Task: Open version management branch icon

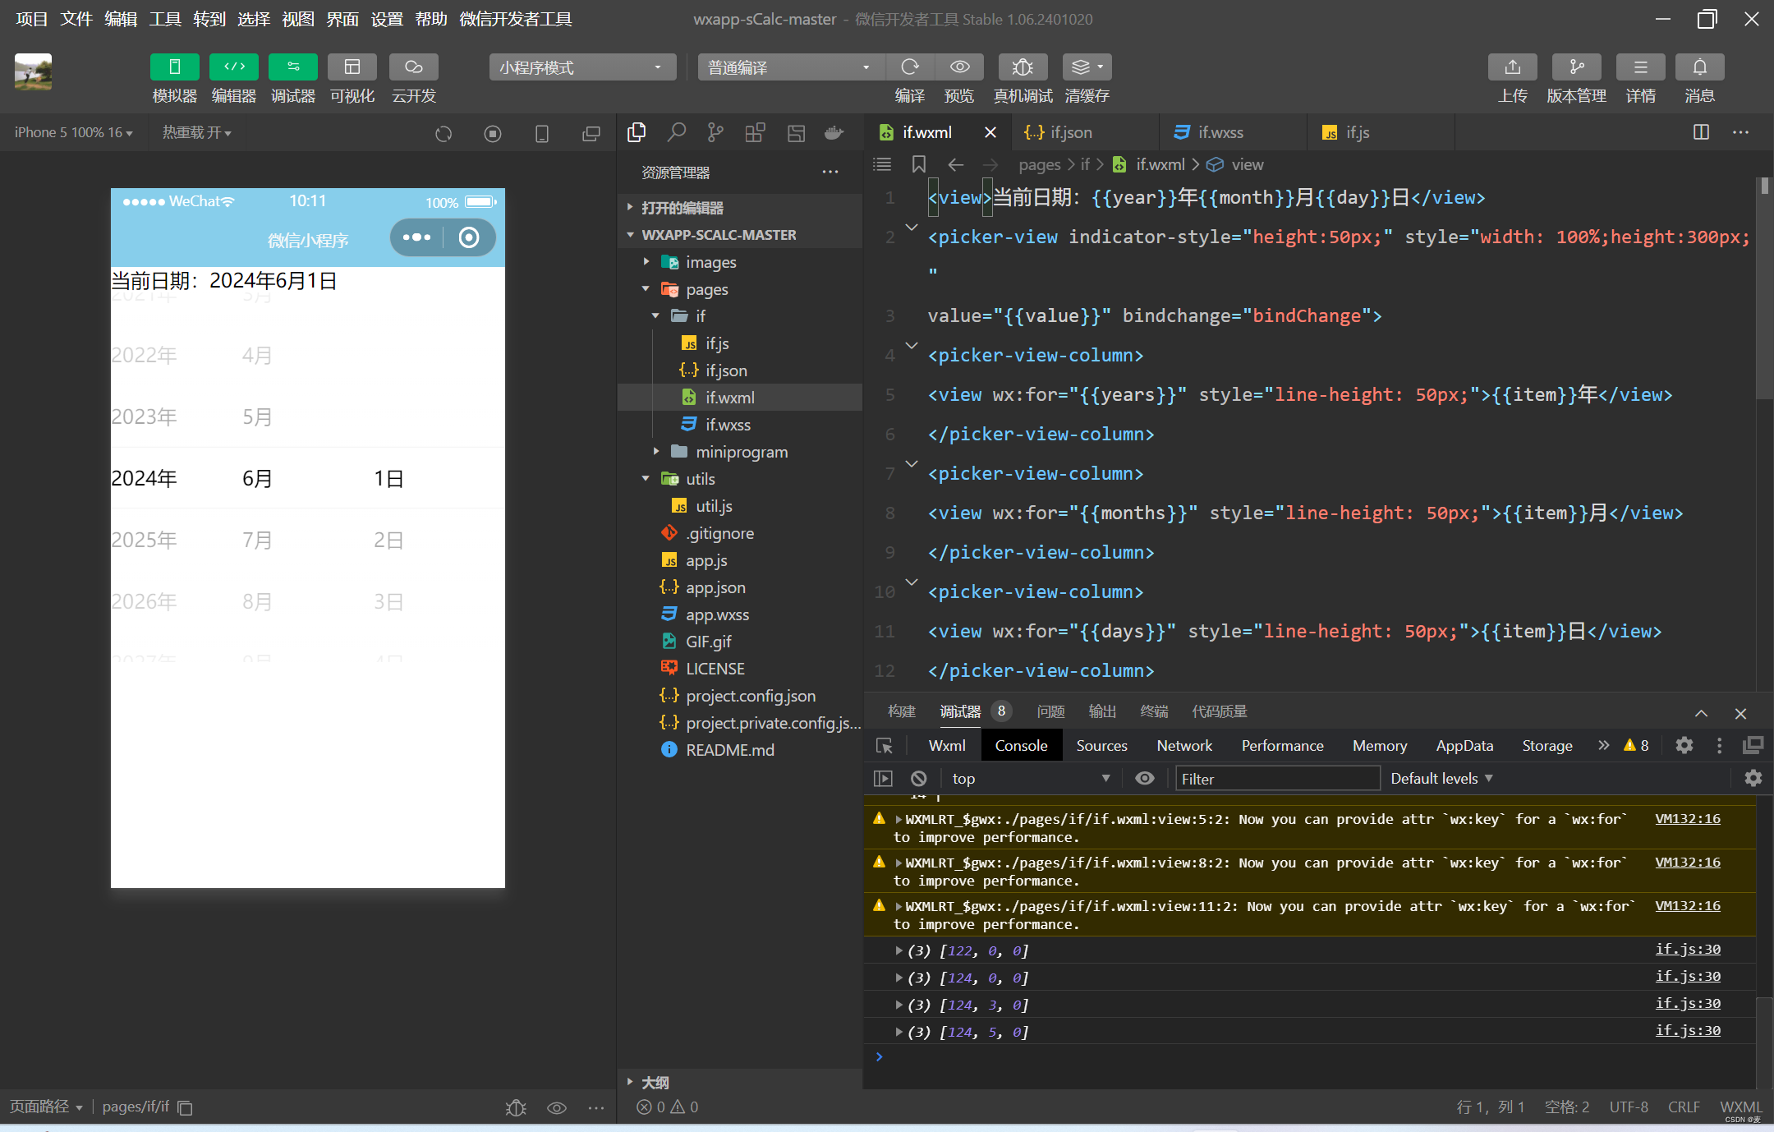Action: (x=1575, y=67)
